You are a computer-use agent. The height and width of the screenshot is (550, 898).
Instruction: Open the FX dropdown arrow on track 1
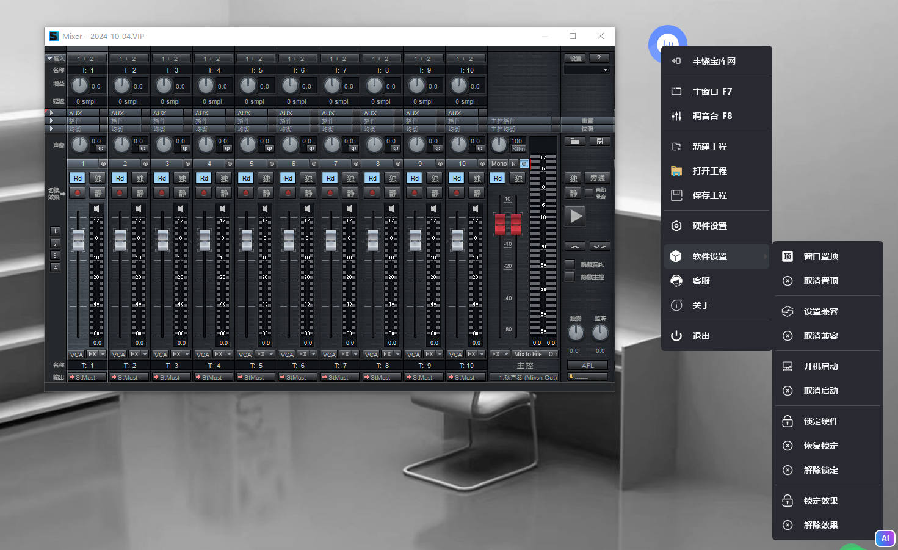(103, 354)
